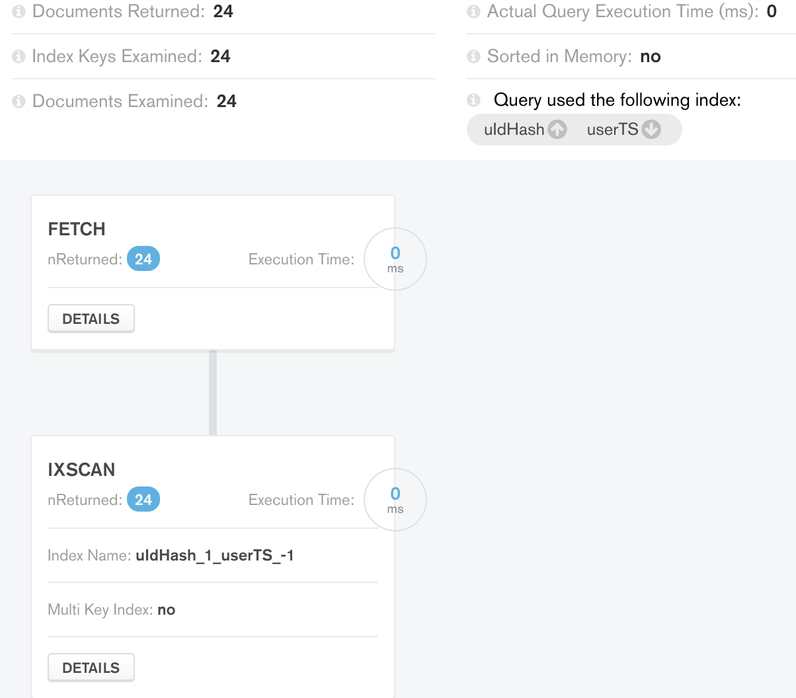Image resolution: width=796 pixels, height=698 pixels.
Task: Click IXSCAN execution time 0 ms circle
Action: click(395, 500)
